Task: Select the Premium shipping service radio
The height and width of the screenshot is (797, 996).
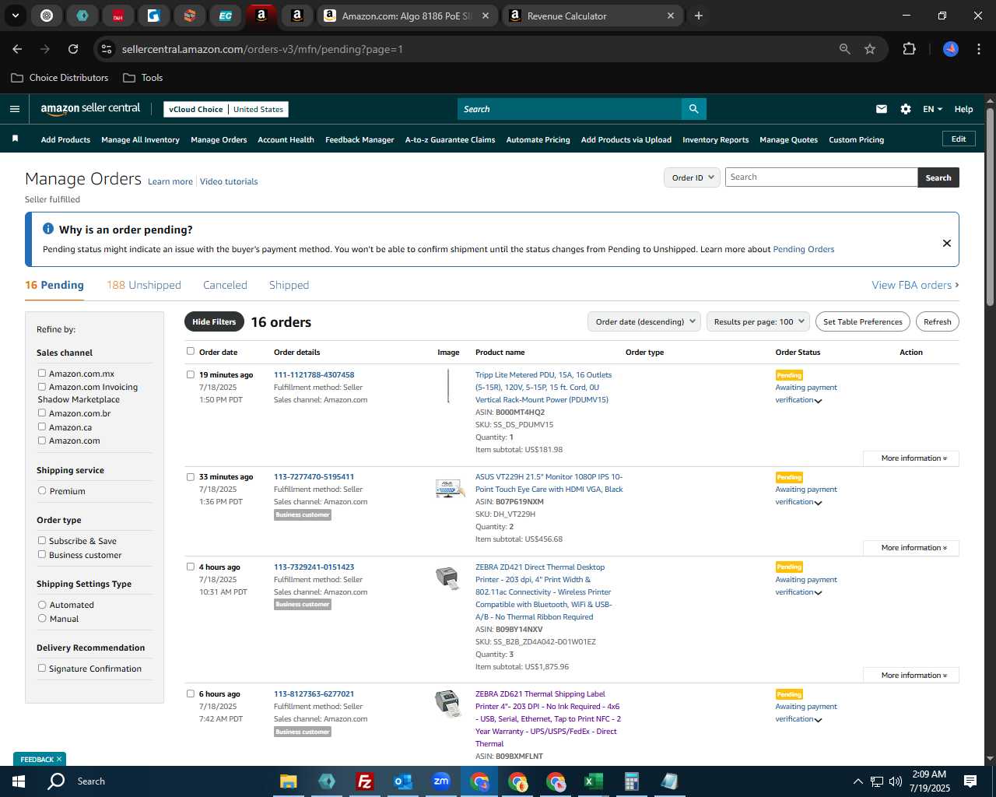Action: (42, 490)
